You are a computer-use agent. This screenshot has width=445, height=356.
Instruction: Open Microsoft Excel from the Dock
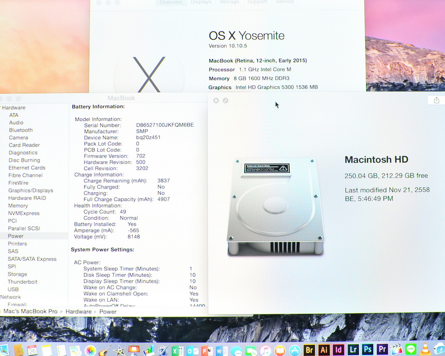click(178, 351)
